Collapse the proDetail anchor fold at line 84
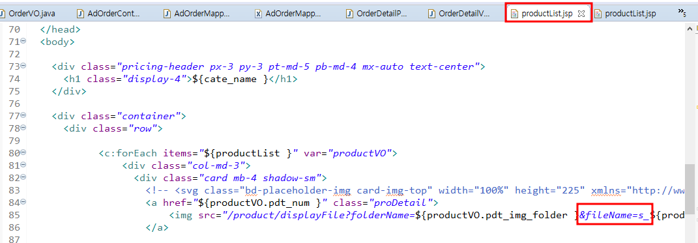 click(23, 202)
